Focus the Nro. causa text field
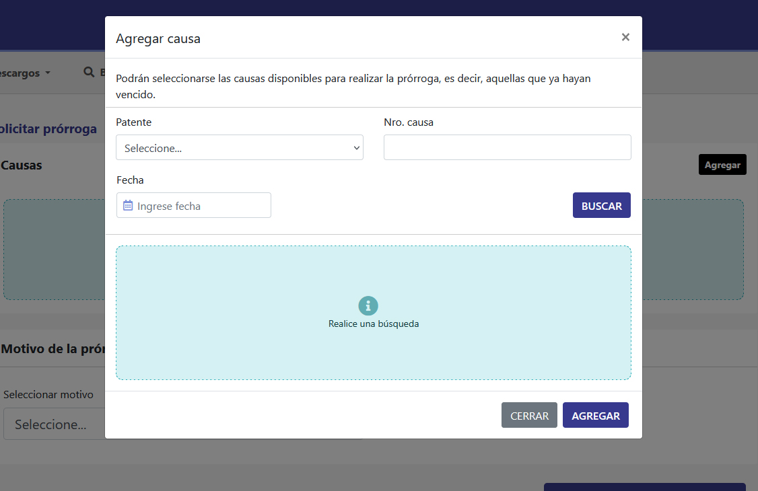758x491 pixels. 507,148
